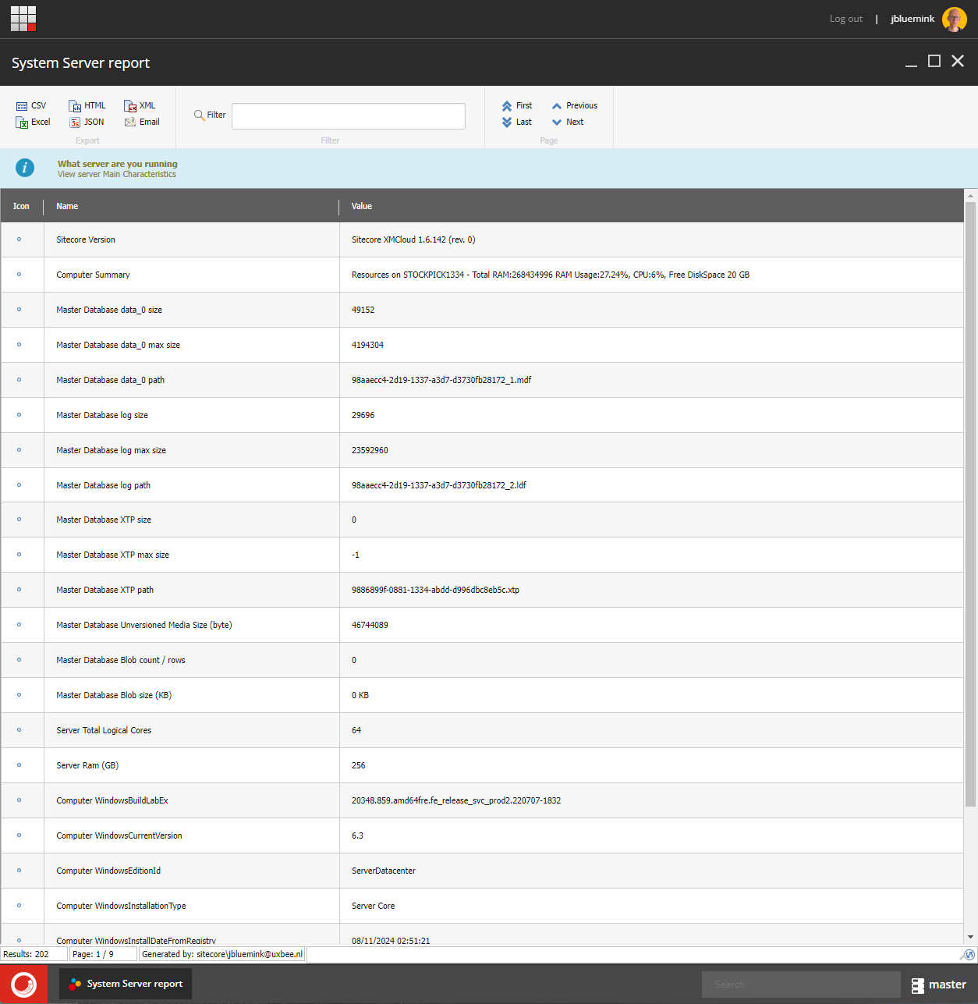This screenshot has height=1004, width=978.
Task: Switch to System Server report taskbar tab
Action: pos(126,984)
